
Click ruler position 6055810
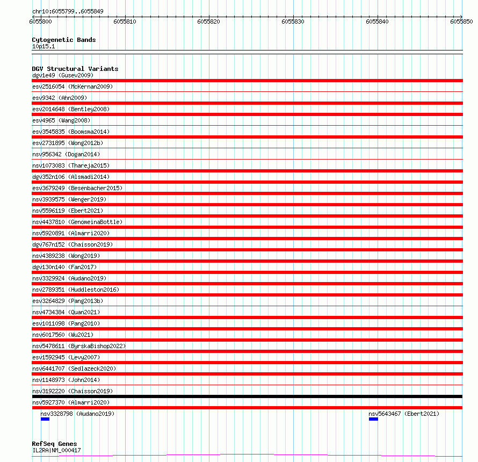tap(125, 21)
